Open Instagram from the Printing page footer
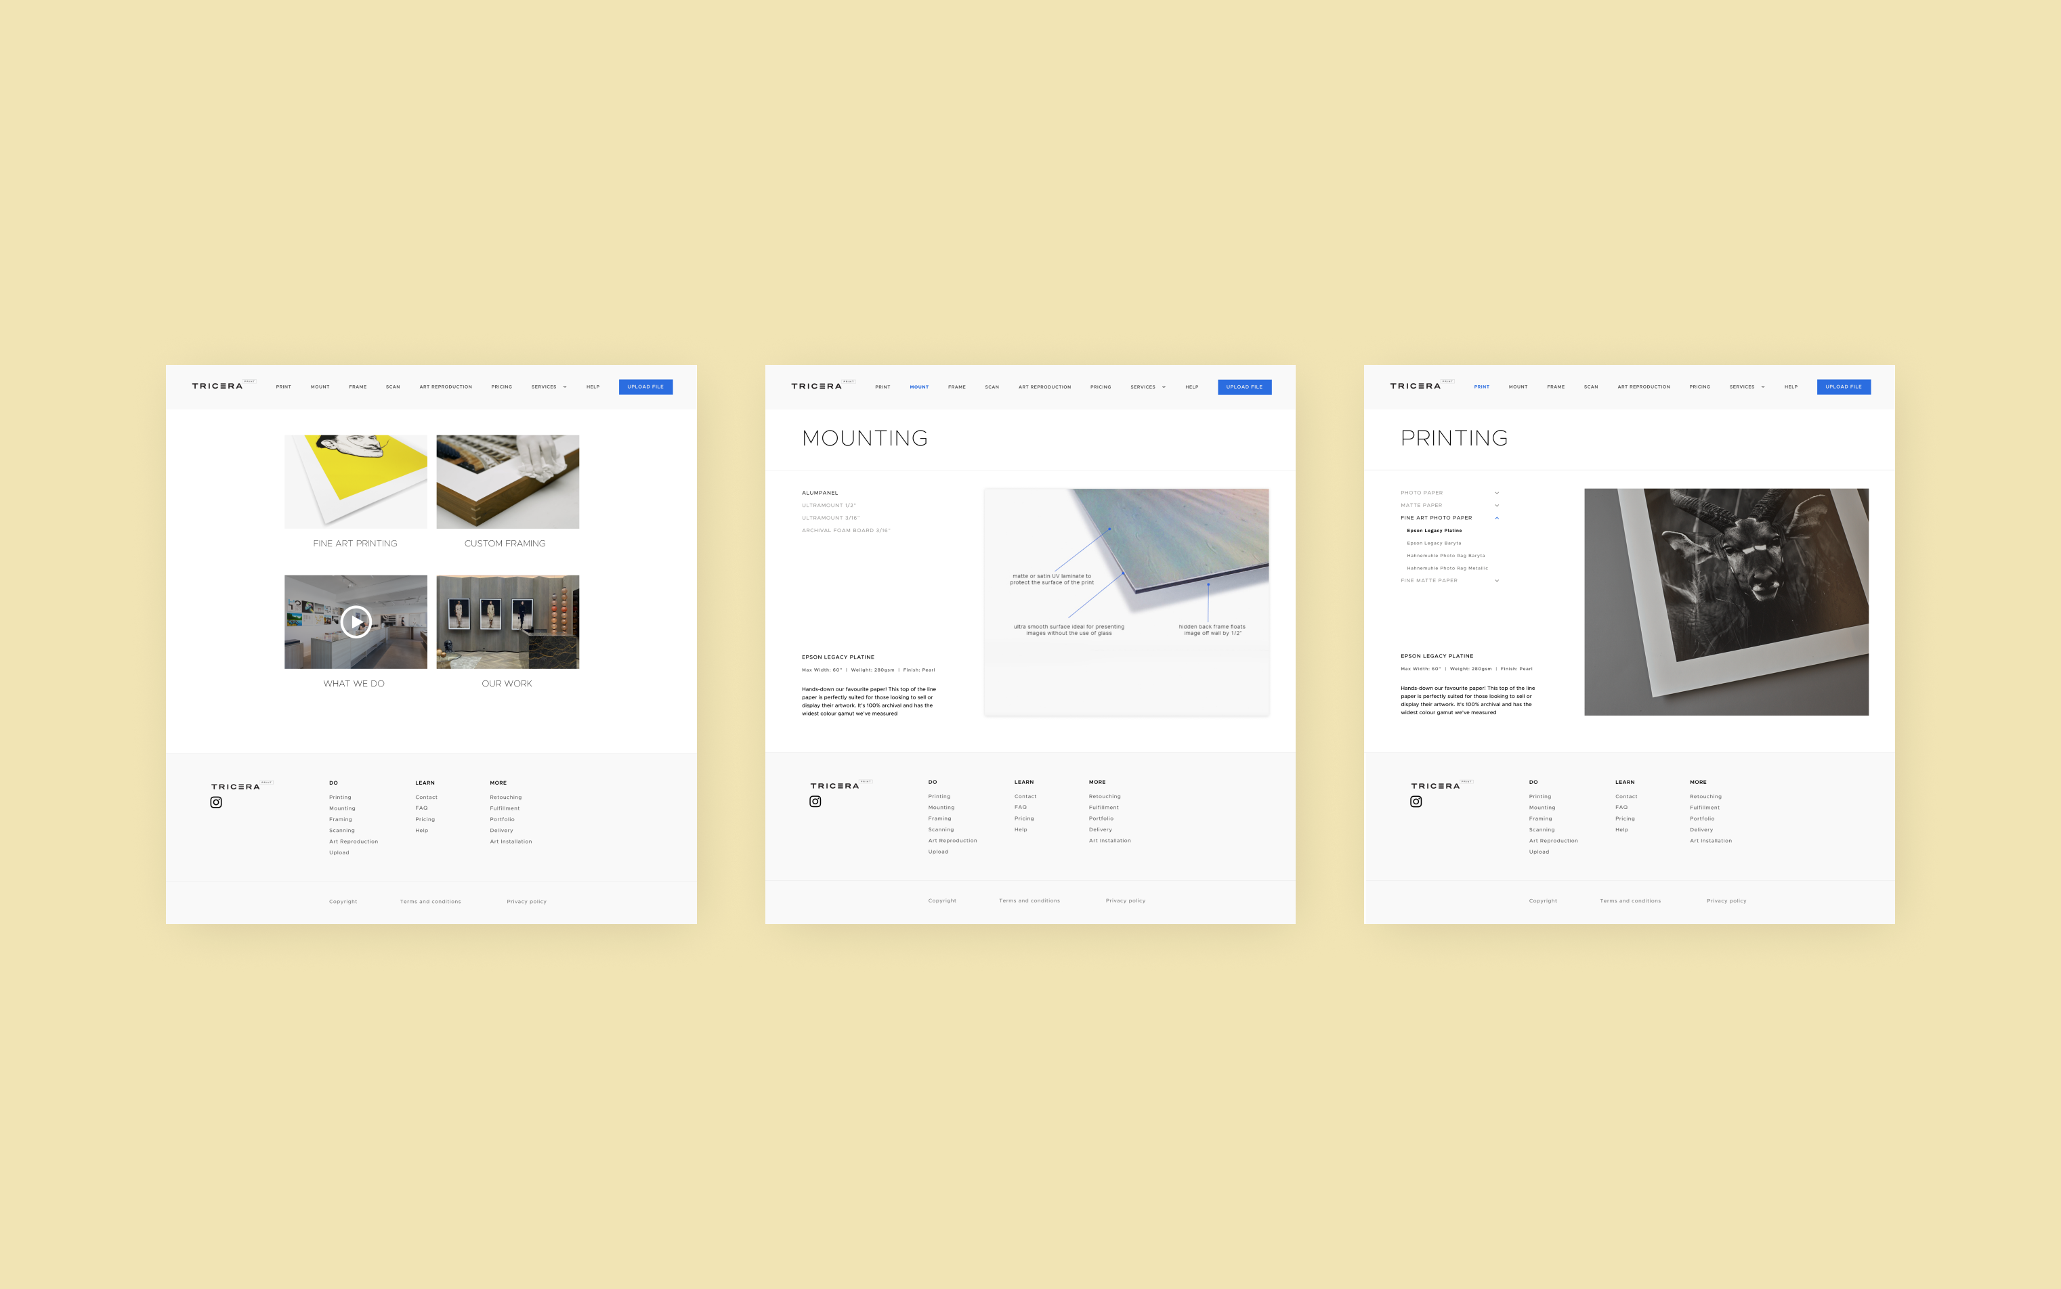This screenshot has width=2061, height=1289. [1416, 802]
